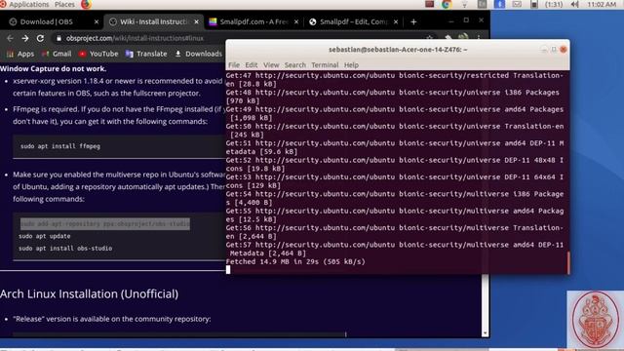Launch Firefox from the top panel

point(86,4)
